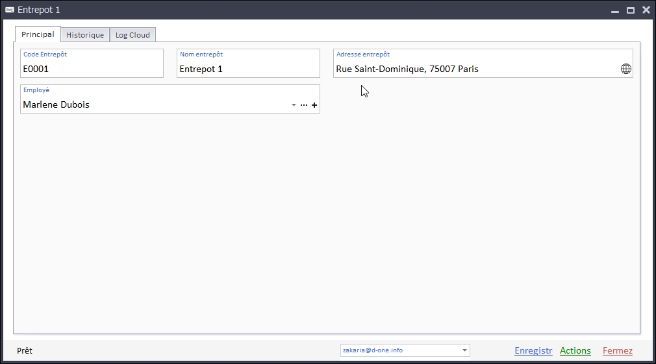Screen dimensions: 656x364
Task: Select the Principal tab
Action: tap(38, 34)
